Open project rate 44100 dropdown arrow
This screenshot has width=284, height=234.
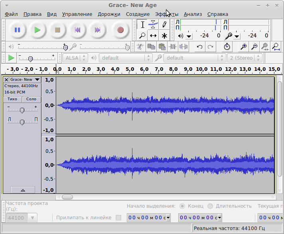point(32,218)
